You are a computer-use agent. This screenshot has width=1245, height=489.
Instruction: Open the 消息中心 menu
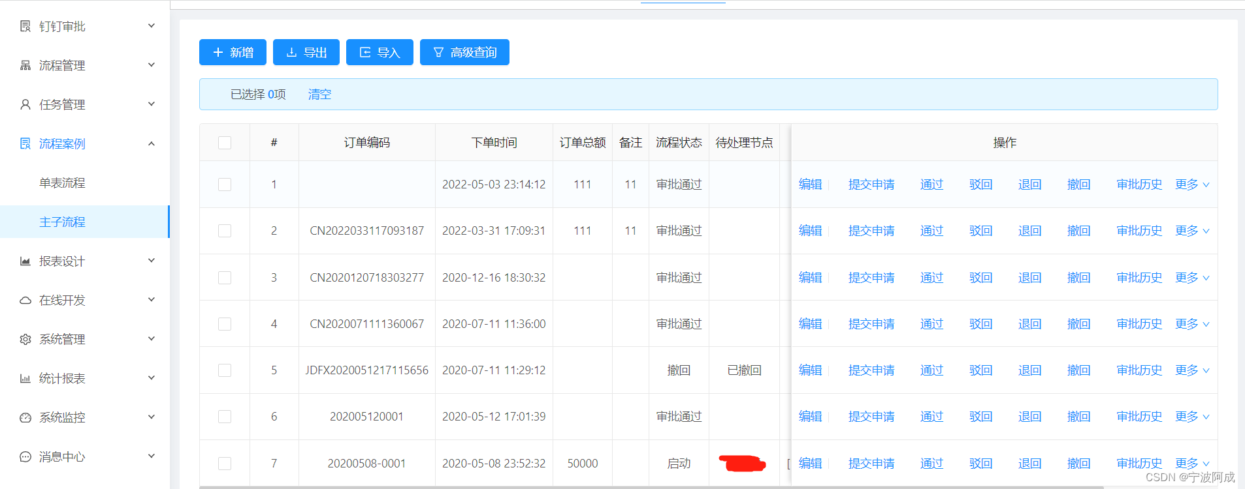tap(85, 456)
